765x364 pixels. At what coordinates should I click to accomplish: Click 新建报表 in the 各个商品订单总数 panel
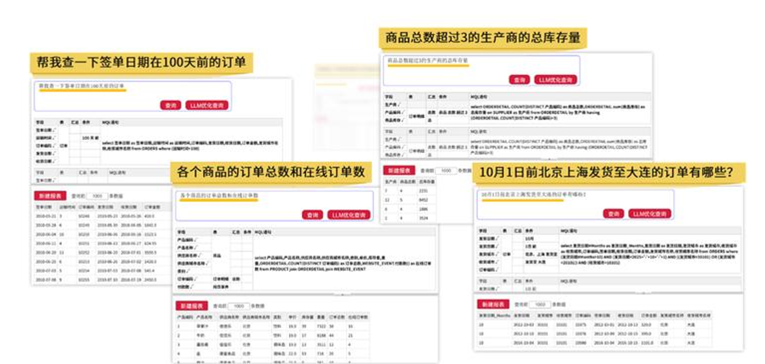(x=191, y=305)
